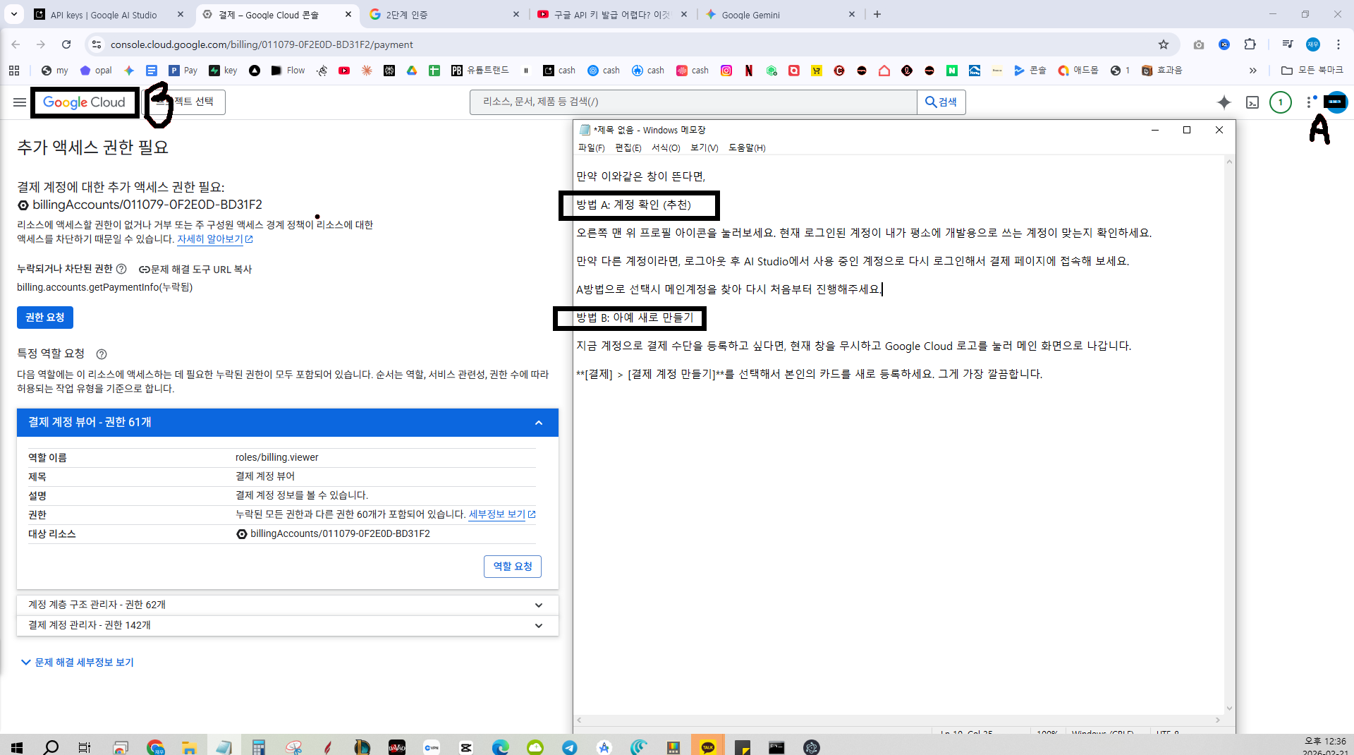Expand 결제 계정 관리자 row
Image resolution: width=1354 pixels, height=755 pixels.
(288, 625)
